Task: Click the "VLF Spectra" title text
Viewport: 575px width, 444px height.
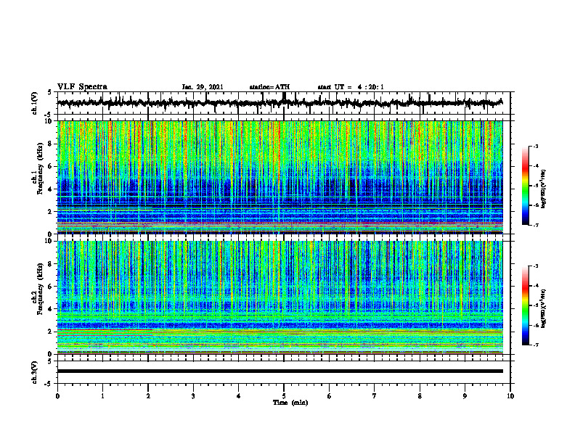Action: click(x=82, y=87)
